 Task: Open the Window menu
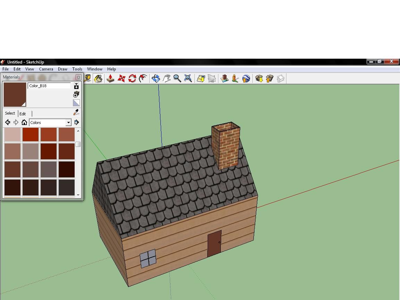coord(94,69)
